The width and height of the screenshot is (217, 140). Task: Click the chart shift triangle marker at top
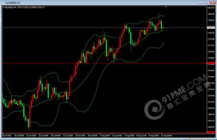coord(166,6)
